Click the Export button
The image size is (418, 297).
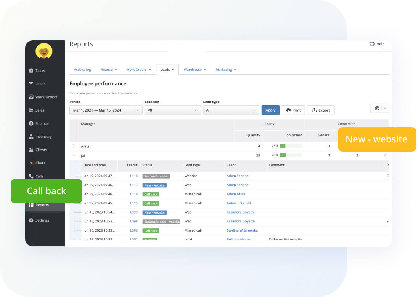point(320,110)
